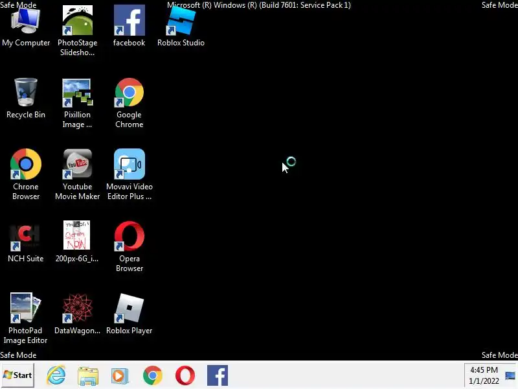Open Windows Media Player from taskbar
This screenshot has height=389, width=518.
click(x=120, y=376)
